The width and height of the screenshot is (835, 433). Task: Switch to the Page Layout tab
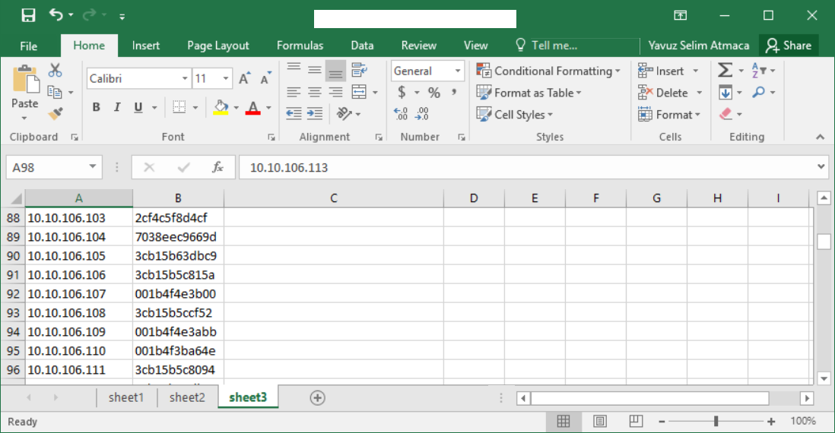(217, 46)
